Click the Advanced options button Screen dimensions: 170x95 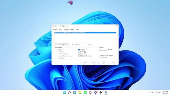[61, 45]
